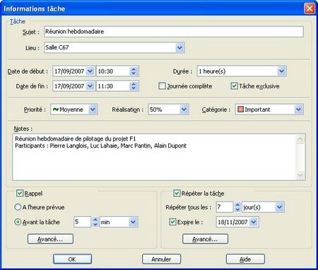Enable the Journée complète checkbox
The height and width of the screenshot is (270, 318).
[x=162, y=86]
